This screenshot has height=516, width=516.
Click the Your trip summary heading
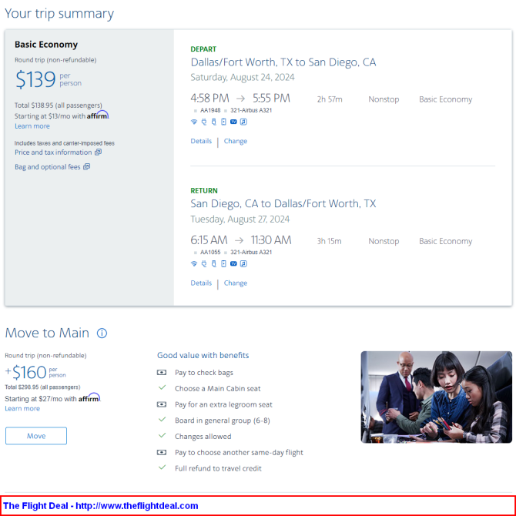59,14
